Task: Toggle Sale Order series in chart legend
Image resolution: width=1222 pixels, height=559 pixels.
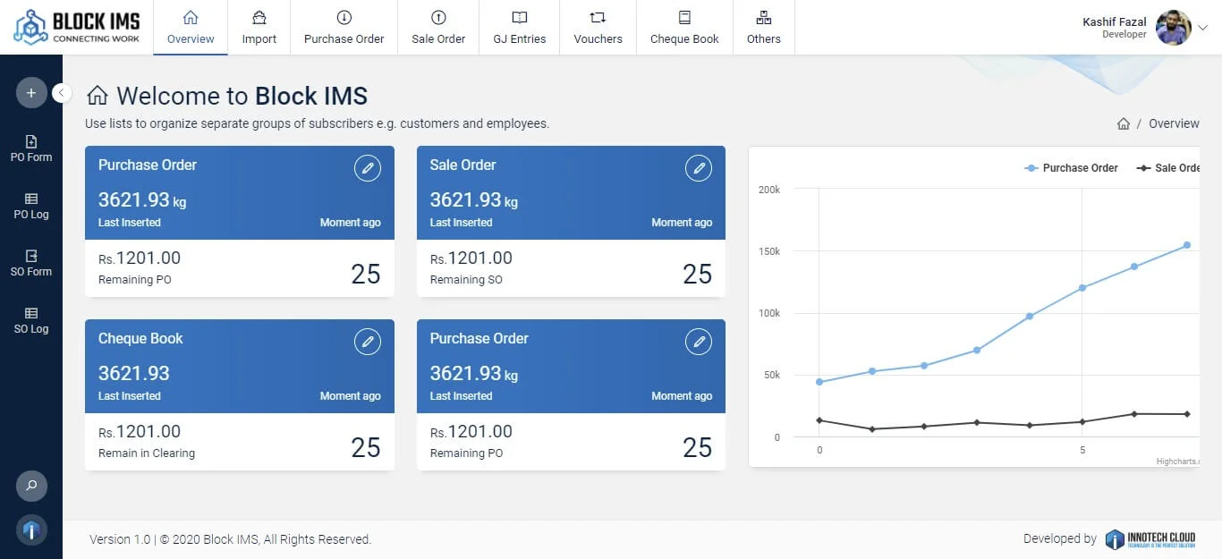Action: coord(1168,168)
